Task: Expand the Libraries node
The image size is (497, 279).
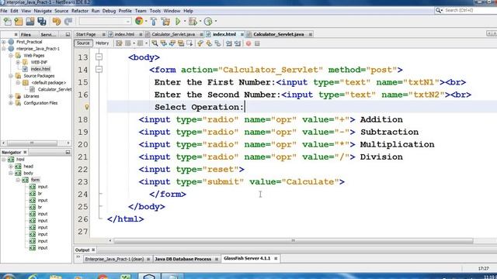Action: click(11, 96)
